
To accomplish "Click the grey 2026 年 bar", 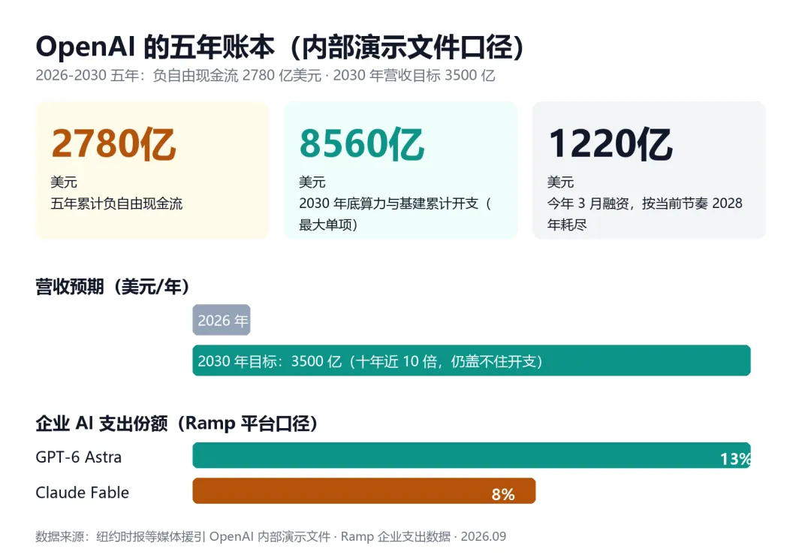I will tap(222, 320).
